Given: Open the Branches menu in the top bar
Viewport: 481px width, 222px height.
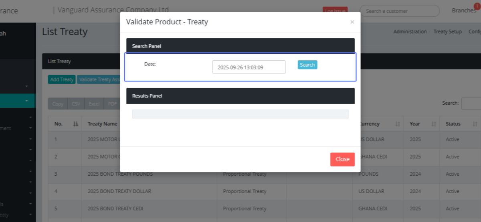Looking at the screenshot, I should click(x=463, y=11).
